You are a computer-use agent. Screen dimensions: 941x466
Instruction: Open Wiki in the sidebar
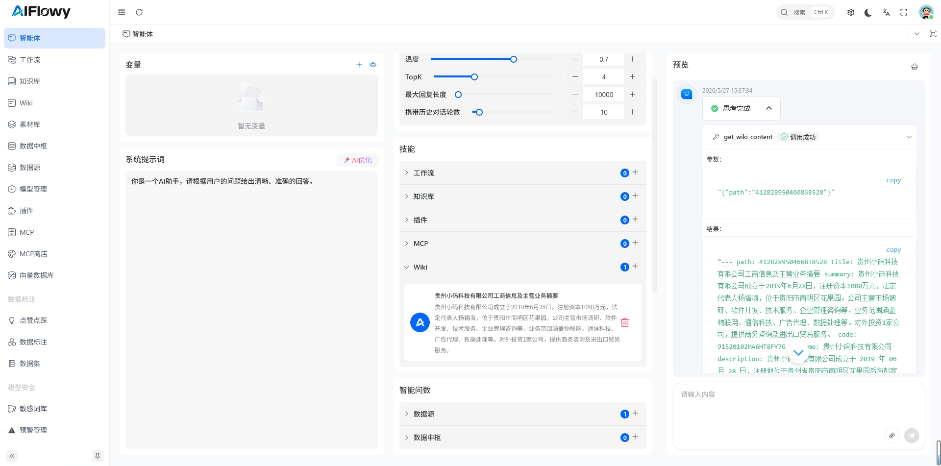point(54,103)
